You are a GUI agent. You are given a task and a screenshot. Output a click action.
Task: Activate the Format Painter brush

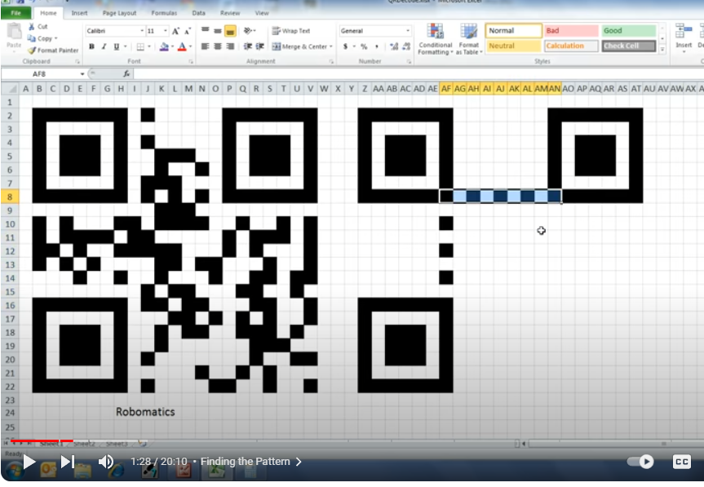[x=32, y=51]
